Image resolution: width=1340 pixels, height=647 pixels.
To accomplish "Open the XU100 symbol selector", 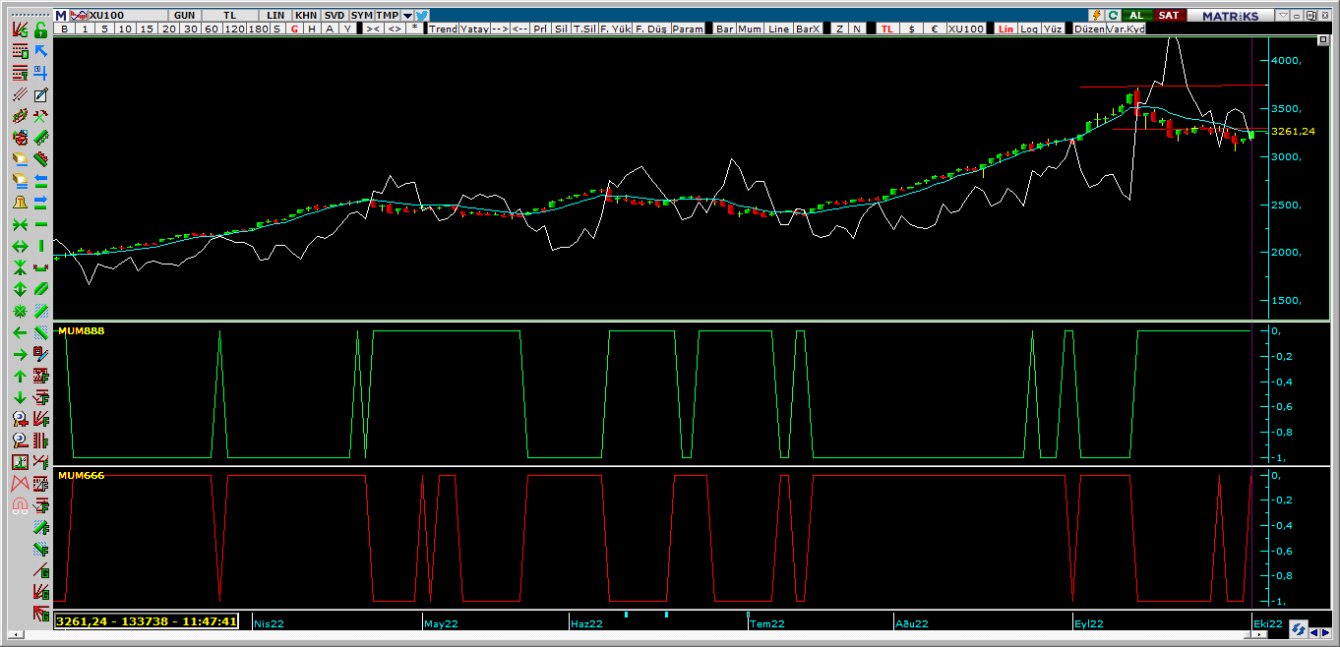I will pos(106,16).
